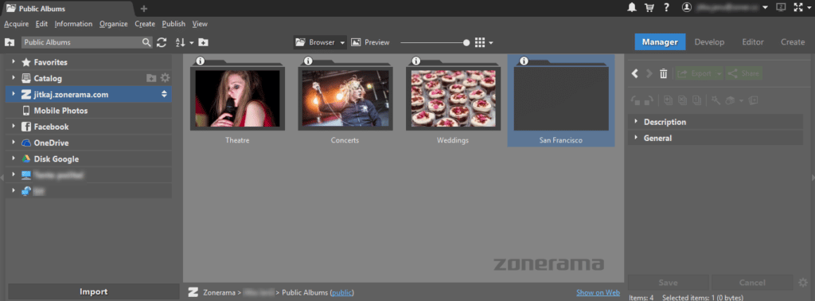Open help question mark
Viewport: 815px width, 301px height.
[x=666, y=7]
